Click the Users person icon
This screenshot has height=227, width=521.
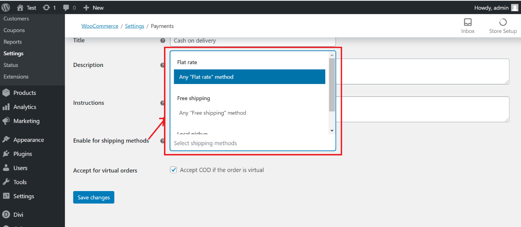(6, 168)
